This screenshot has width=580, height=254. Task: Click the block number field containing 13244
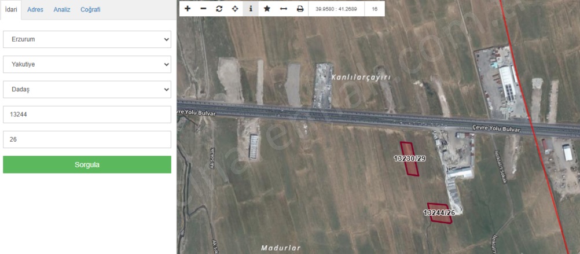pyautogui.click(x=87, y=115)
